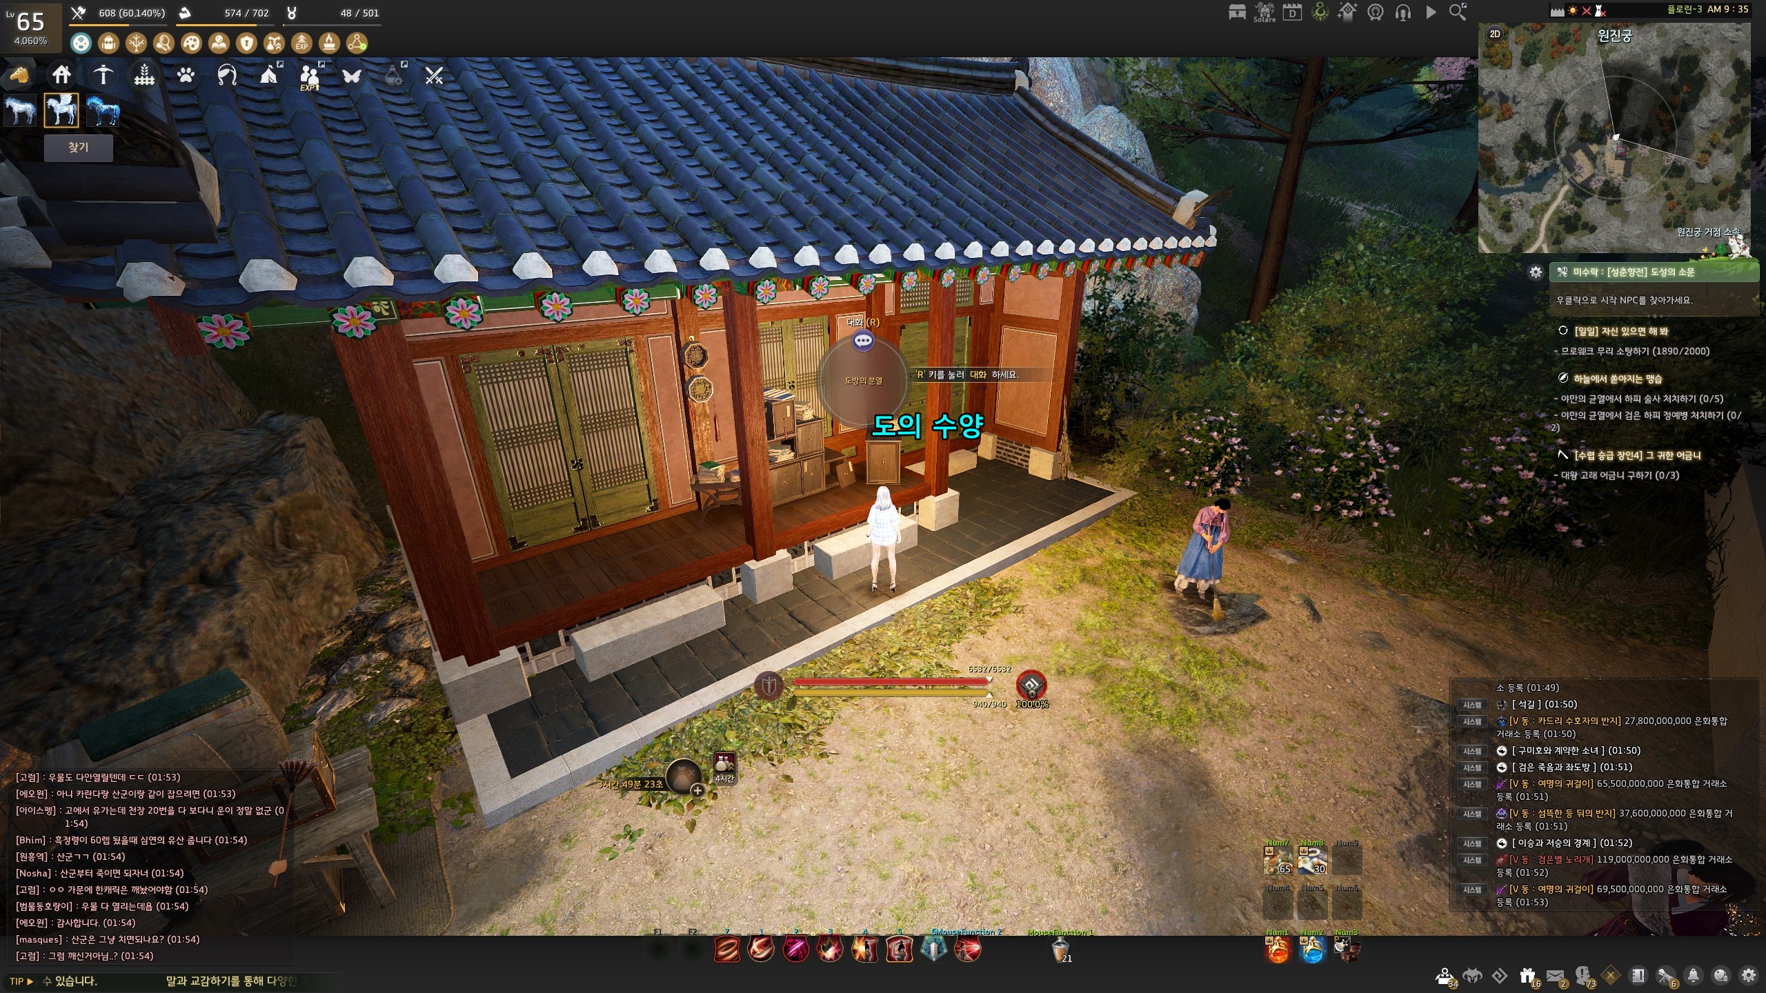Viewport: 1766px width, 993px height.
Task: Expand the buff slot plus button
Action: [697, 790]
